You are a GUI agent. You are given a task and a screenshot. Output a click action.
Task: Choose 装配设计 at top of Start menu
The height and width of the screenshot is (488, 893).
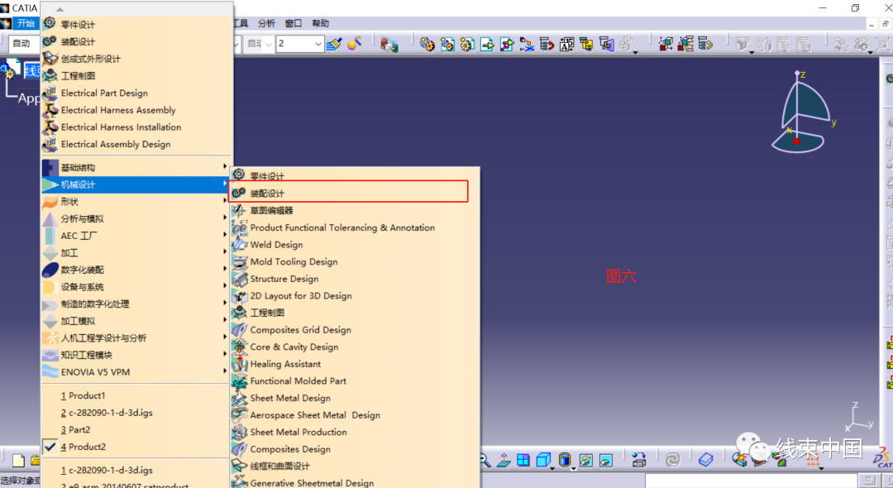click(x=136, y=41)
